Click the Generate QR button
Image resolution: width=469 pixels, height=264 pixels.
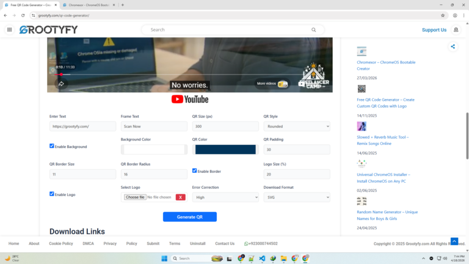tap(190, 217)
